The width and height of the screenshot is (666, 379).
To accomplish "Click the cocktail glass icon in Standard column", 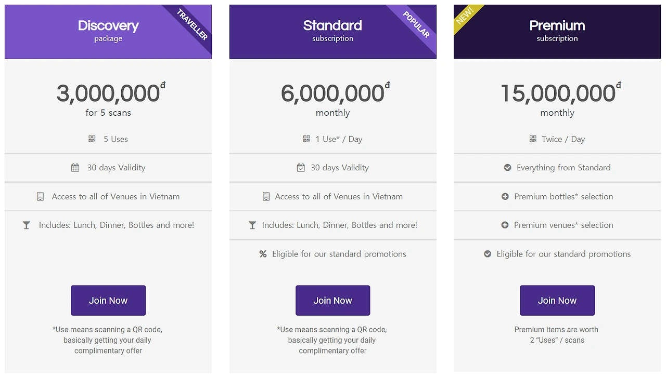I will coord(252,225).
